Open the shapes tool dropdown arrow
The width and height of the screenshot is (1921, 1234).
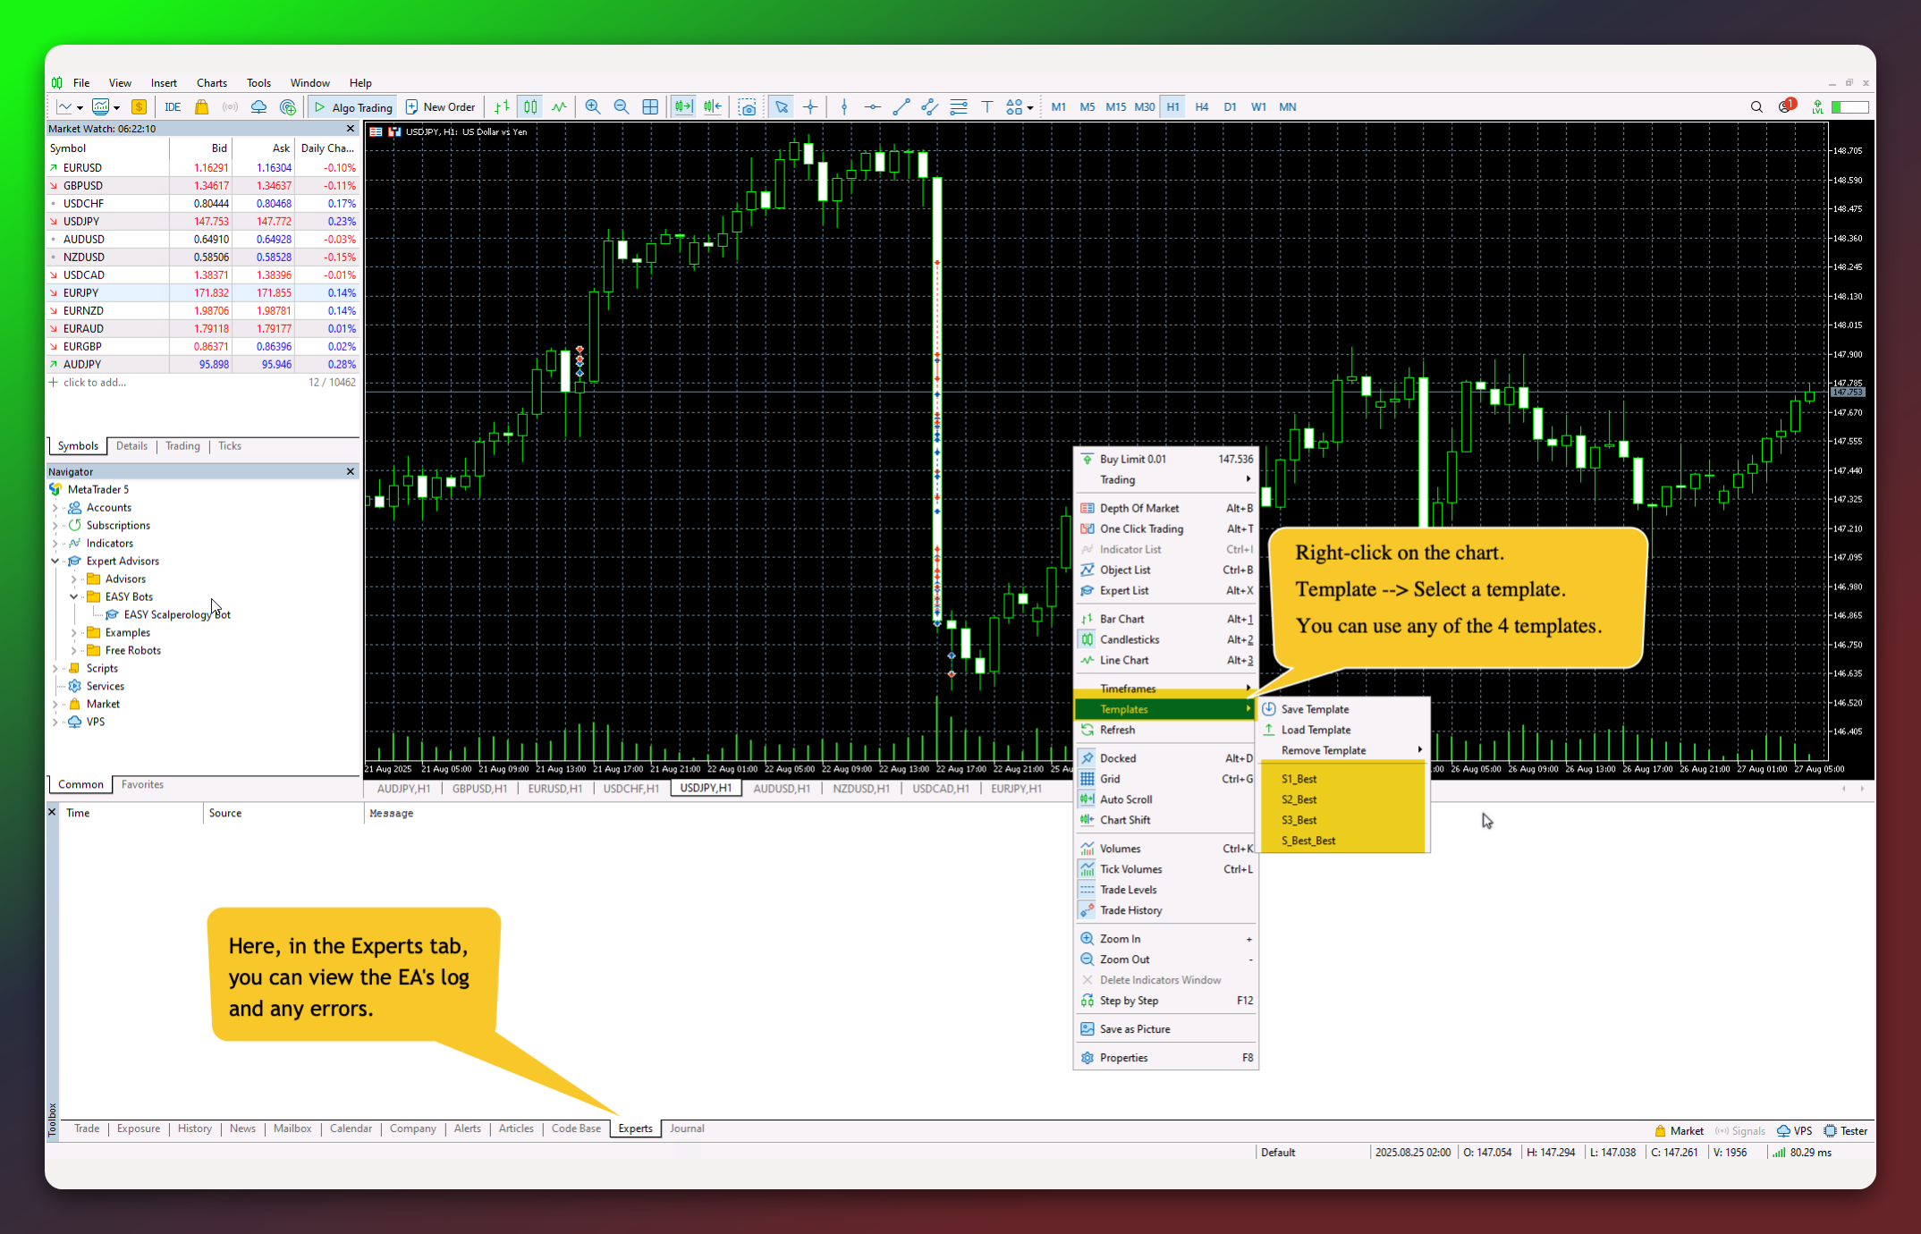[x=1030, y=108]
